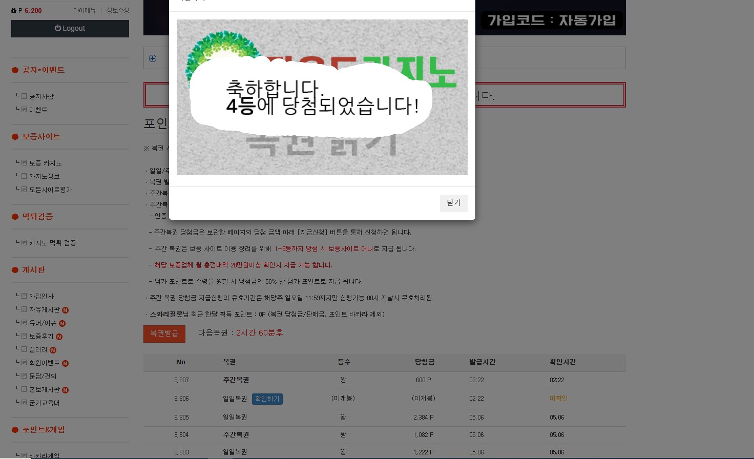This screenshot has width=754, height=459.
Task: Click prize amount 1,082 P
Action: [424, 435]
